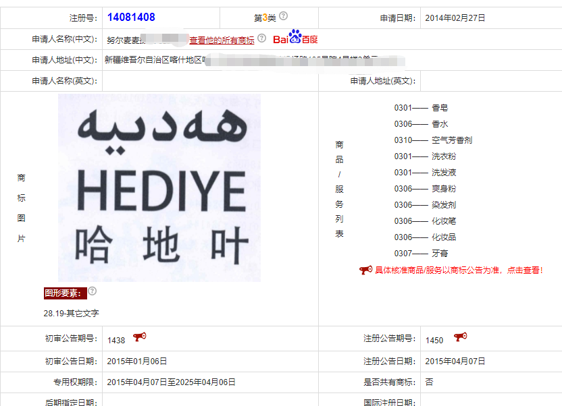Click the HEDIYE trademark image
The width and height of the screenshot is (562, 406).
(x=159, y=187)
